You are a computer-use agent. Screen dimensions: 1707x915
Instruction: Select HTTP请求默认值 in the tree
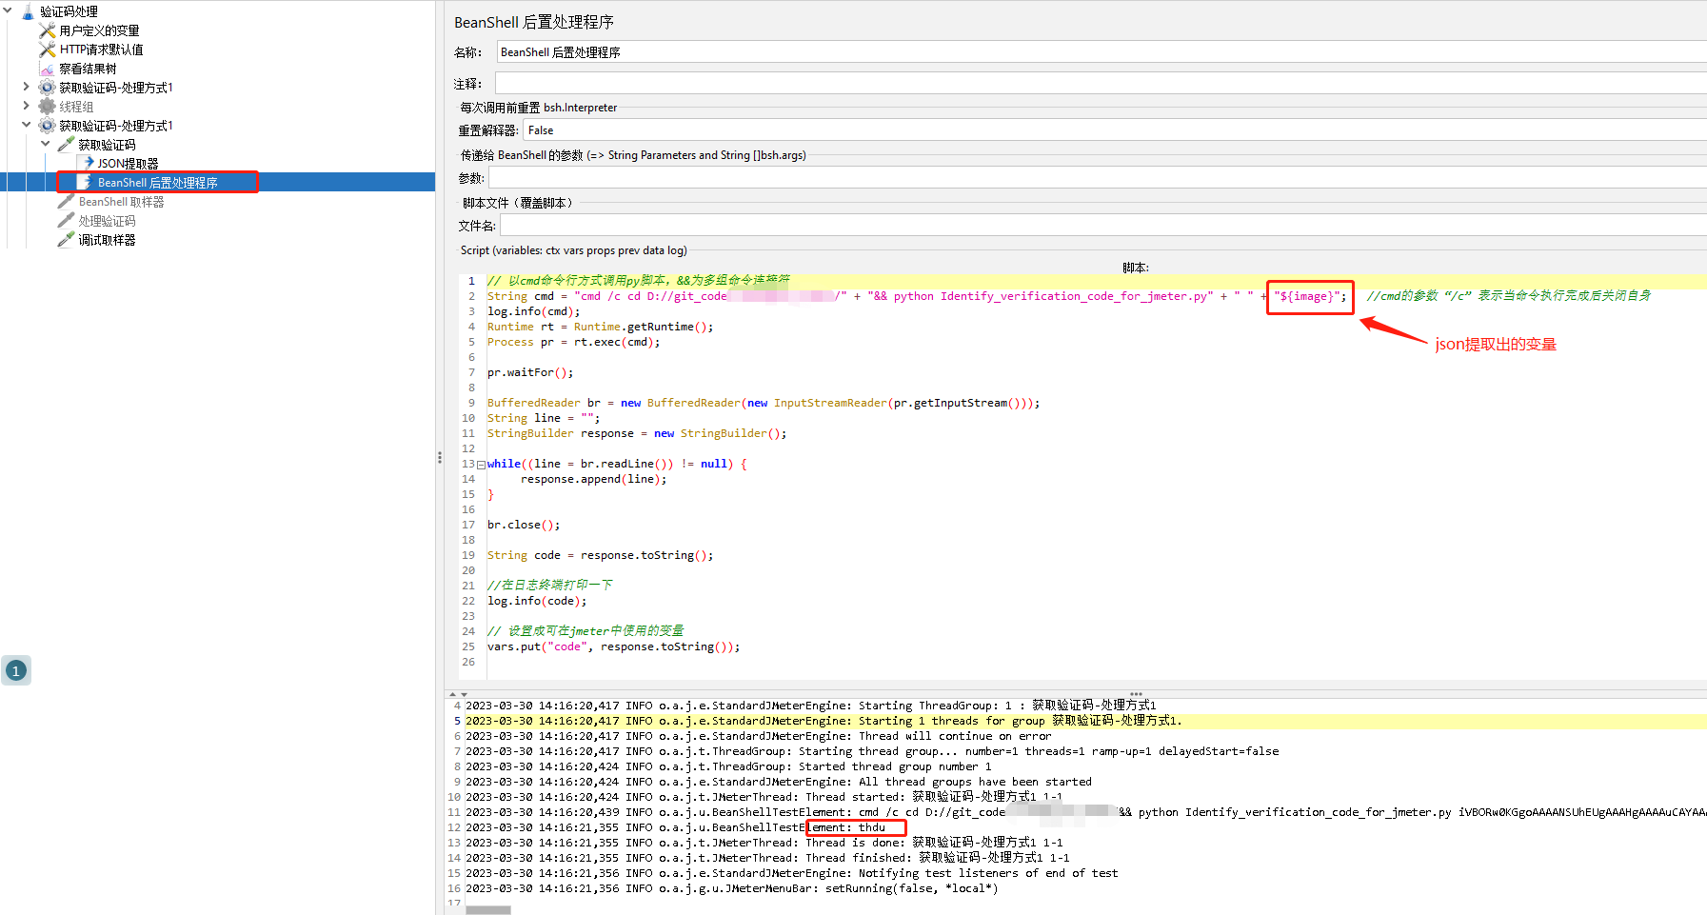coord(101,50)
